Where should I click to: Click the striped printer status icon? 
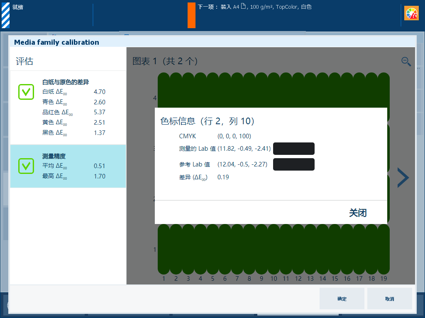(x=5, y=15)
